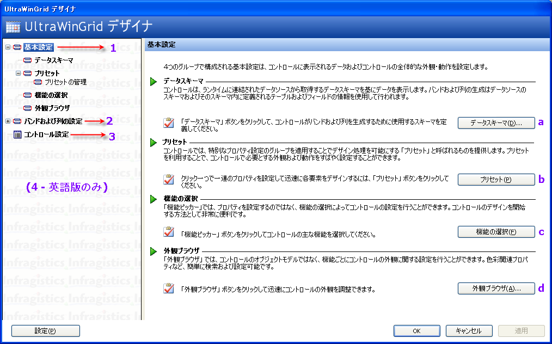Click the checkmark icon beside 外観ブラウザ instructions
552x344 pixels.
click(x=169, y=288)
